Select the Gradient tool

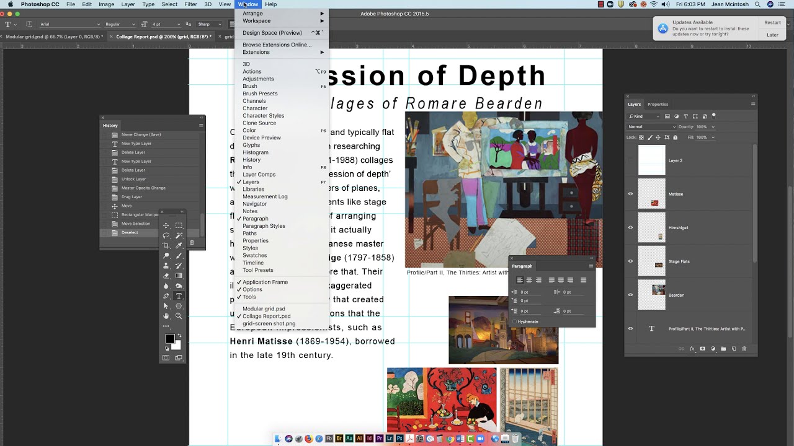pos(179,276)
